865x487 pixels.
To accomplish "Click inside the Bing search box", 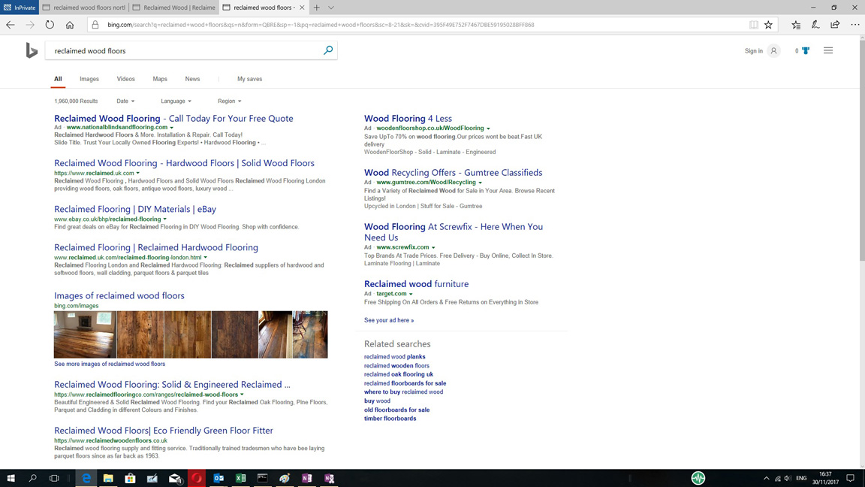I will point(184,51).
